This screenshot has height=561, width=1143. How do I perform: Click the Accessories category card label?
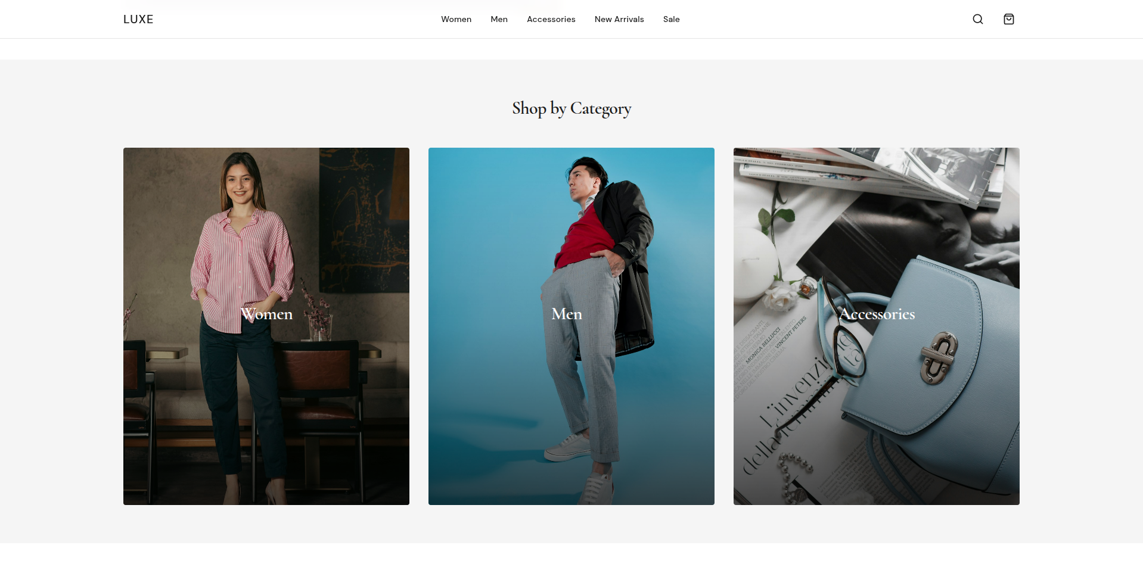(x=877, y=314)
